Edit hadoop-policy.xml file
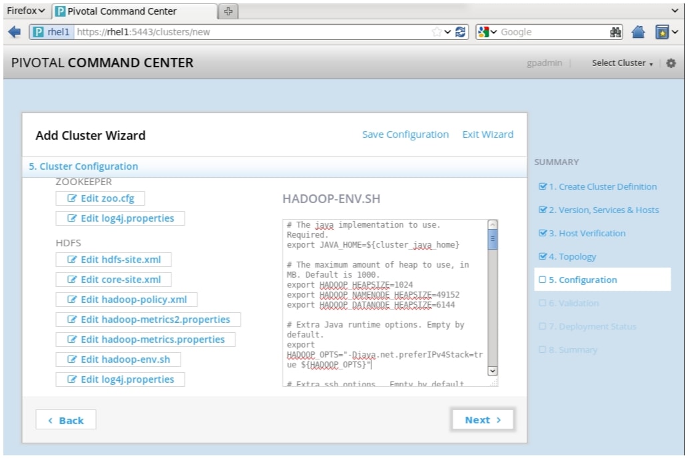The width and height of the screenshot is (688, 462). (x=127, y=300)
